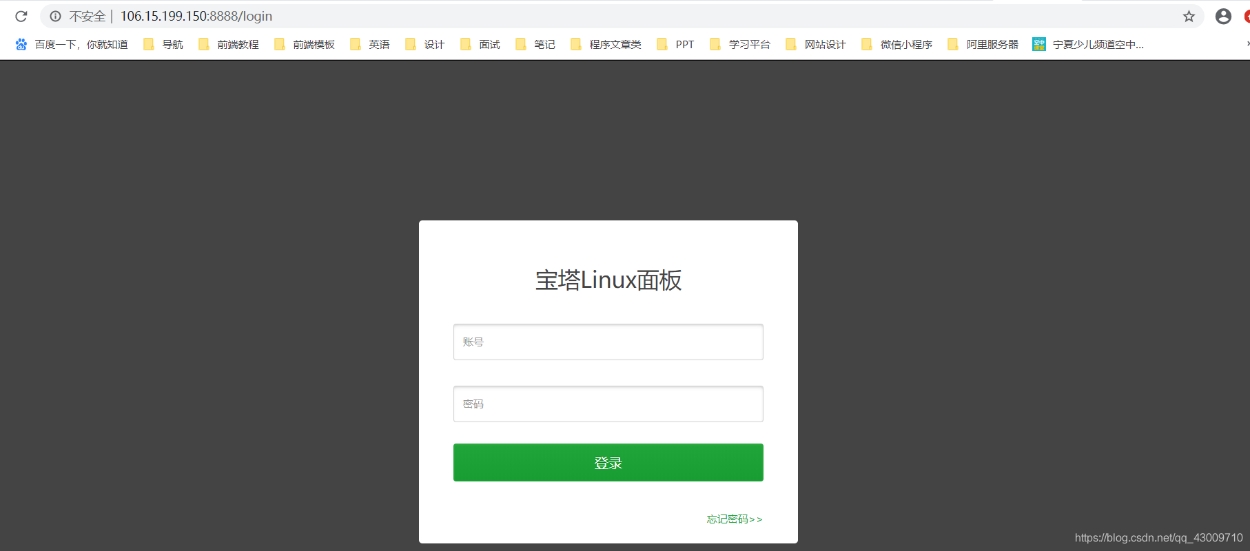Viewport: 1250px width, 551px height.
Task: Click the 密码 password input field
Action: [608, 404]
